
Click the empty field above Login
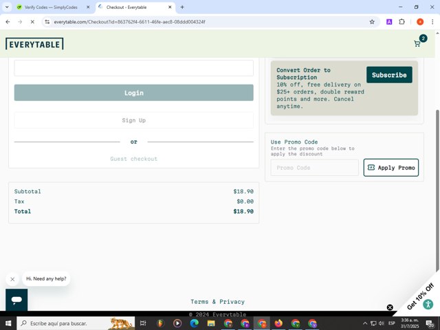click(134, 68)
